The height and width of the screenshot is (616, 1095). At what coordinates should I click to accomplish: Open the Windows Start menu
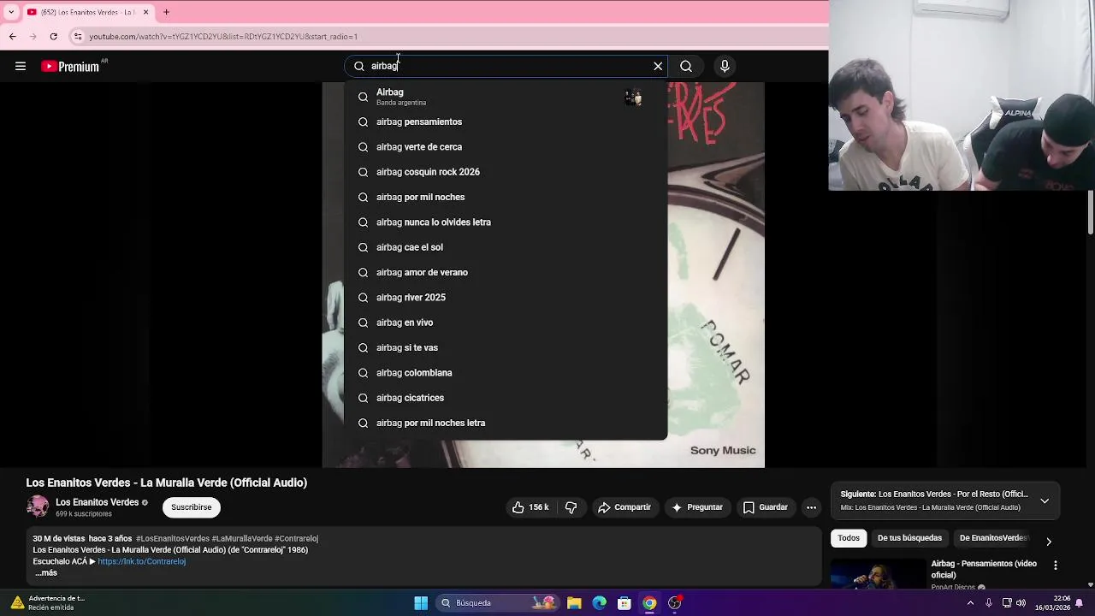pyautogui.click(x=421, y=603)
